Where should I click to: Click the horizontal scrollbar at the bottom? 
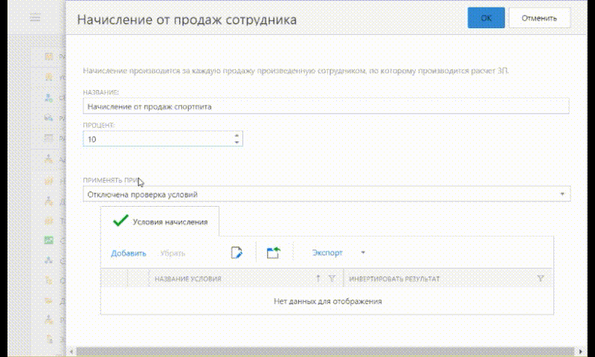tap(326, 351)
